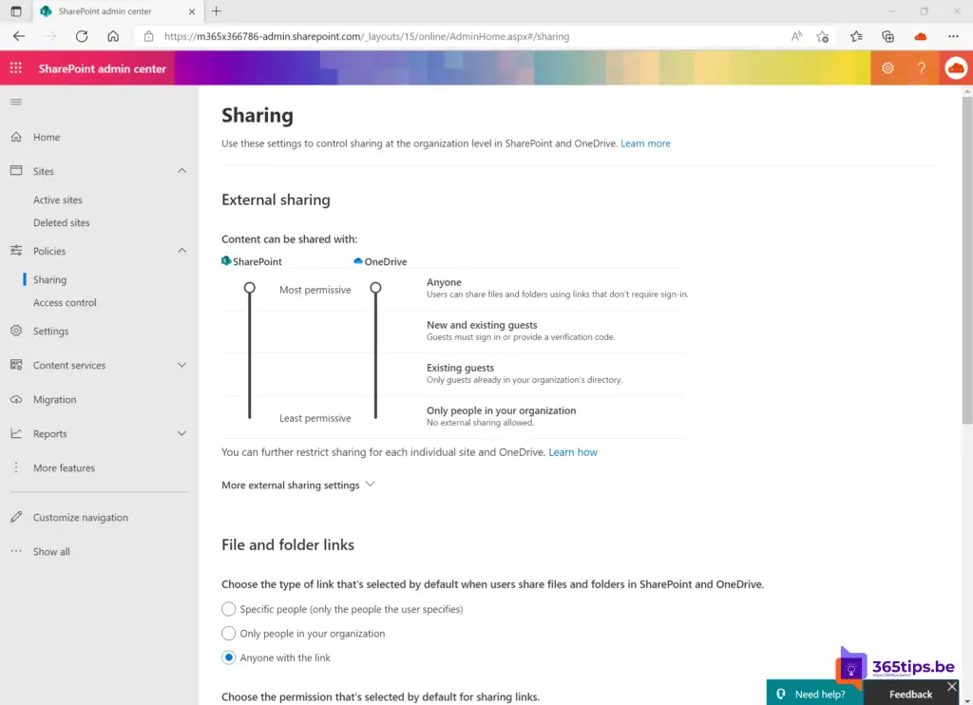This screenshot has width=973, height=705.
Task: Click the SharePoint sharing level slider handle
Action: tap(249, 287)
